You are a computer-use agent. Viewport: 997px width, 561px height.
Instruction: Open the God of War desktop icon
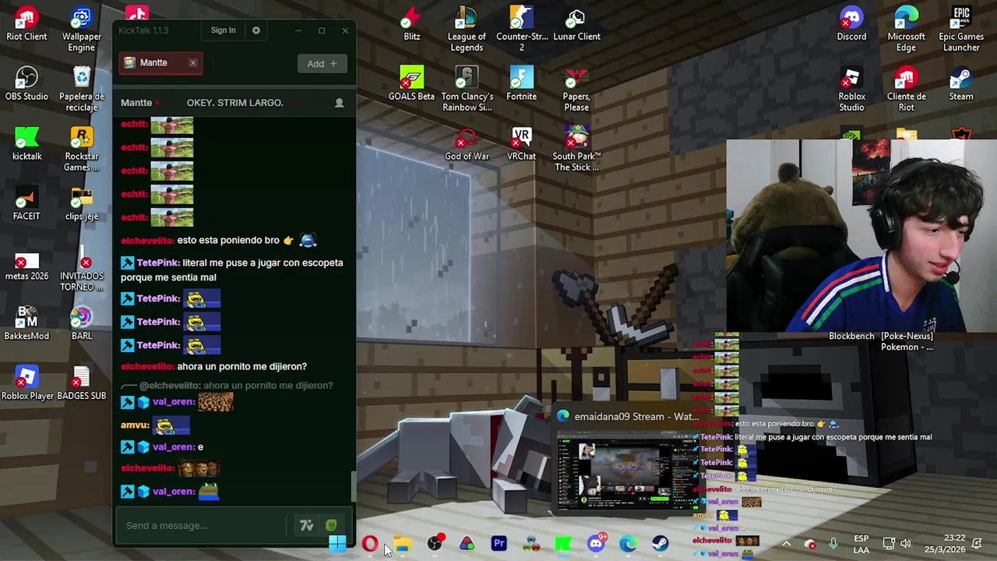[x=467, y=144]
